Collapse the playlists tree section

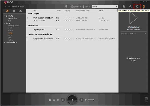click(4, 16)
